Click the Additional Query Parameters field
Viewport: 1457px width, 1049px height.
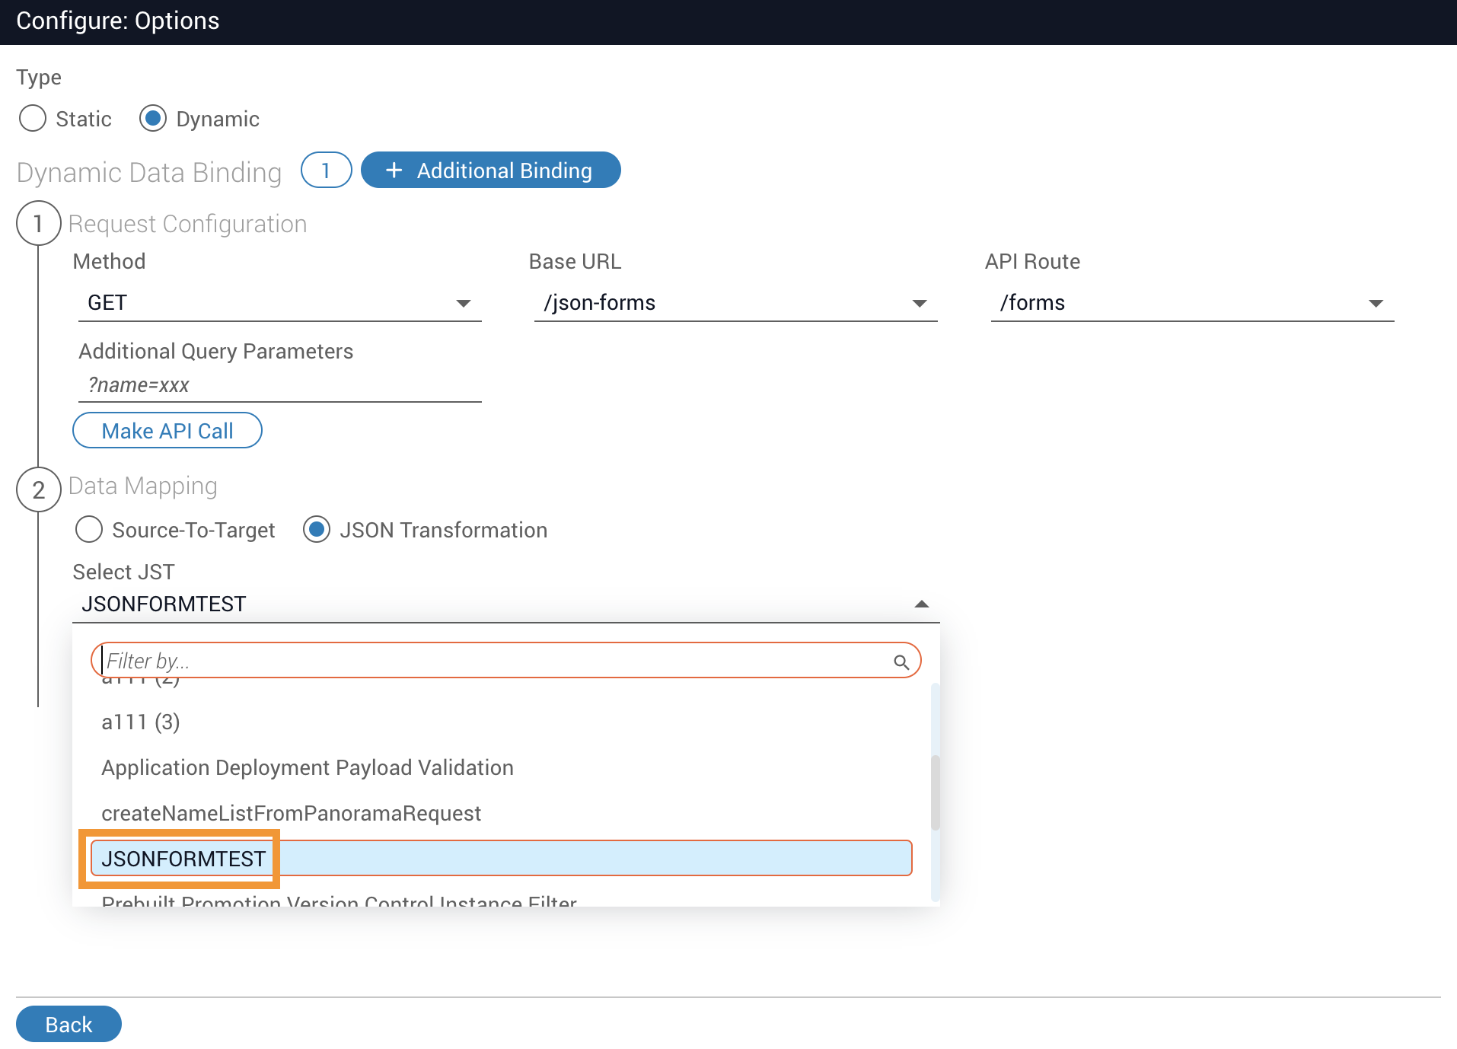point(279,385)
